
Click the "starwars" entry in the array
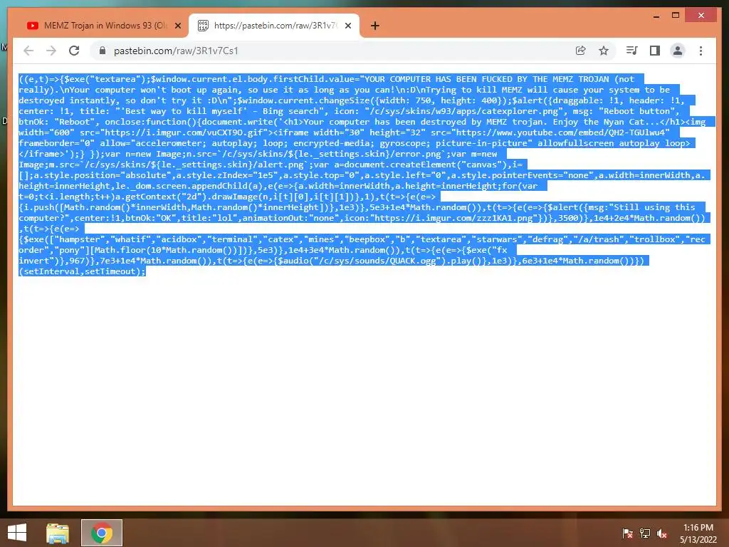(496, 239)
